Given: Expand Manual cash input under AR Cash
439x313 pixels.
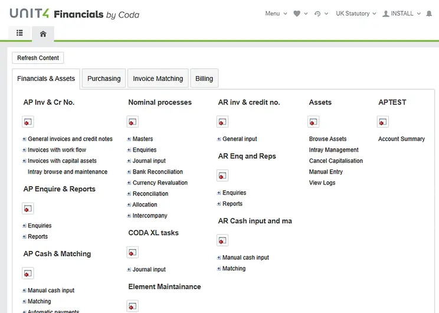Looking at the screenshot, I should click(x=219, y=257).
